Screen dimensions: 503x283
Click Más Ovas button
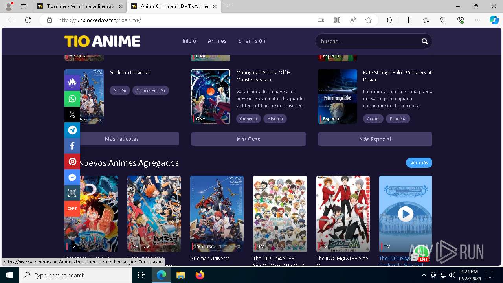coord(248,139)
